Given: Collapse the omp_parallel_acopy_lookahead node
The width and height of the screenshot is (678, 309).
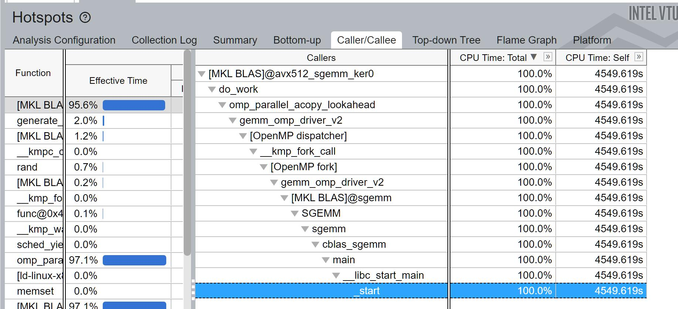Looking at the screenshot, I should [x=222, y=105].
